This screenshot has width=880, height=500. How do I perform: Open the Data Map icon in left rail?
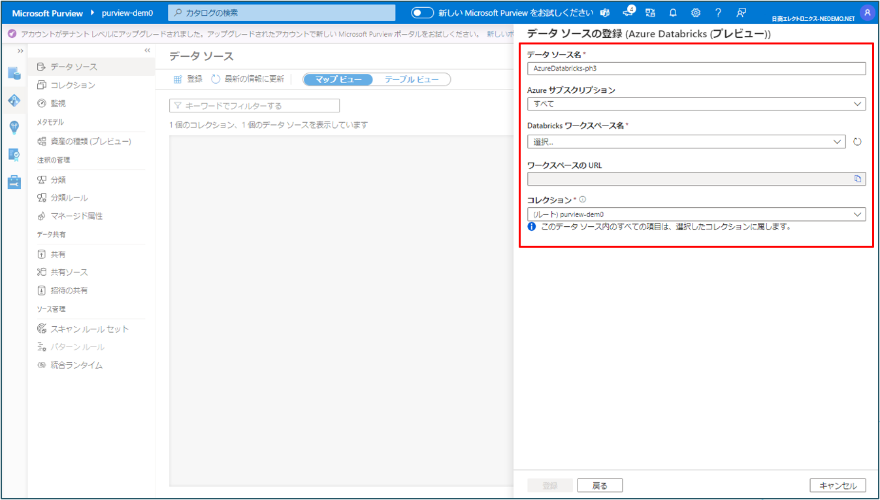(x=14, y=100)
